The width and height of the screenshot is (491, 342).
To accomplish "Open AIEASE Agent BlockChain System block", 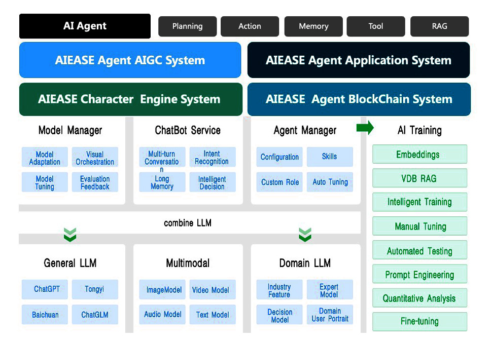I will (x=359, y=99).
